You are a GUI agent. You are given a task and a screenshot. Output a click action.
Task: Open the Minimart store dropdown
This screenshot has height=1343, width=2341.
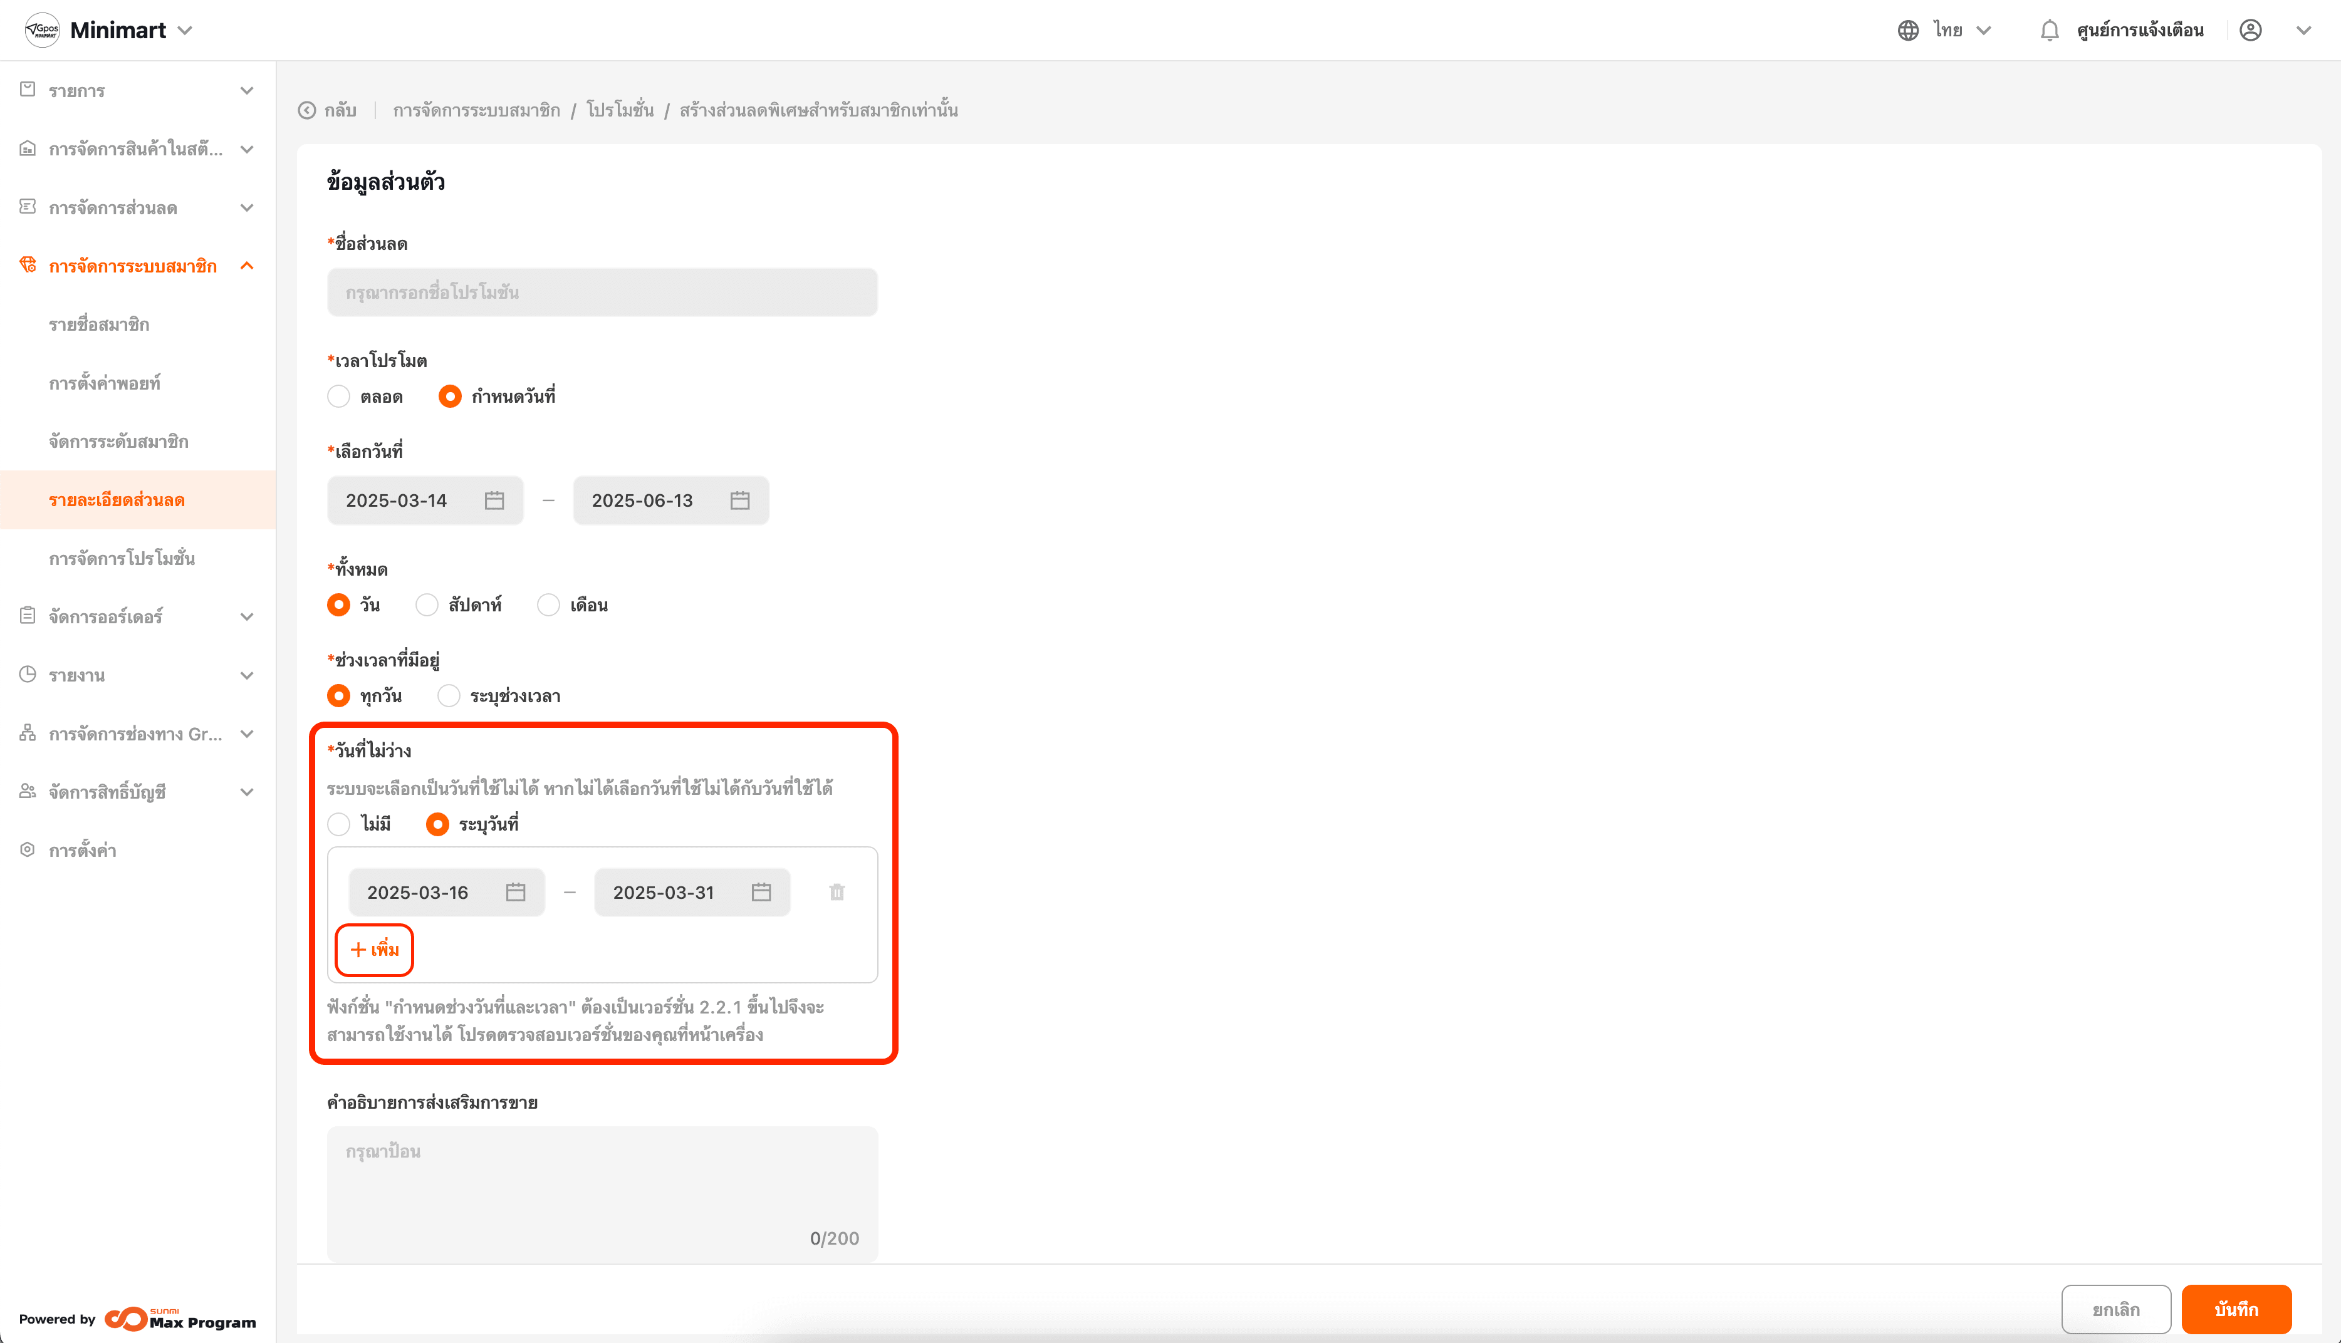pos(184,31)
